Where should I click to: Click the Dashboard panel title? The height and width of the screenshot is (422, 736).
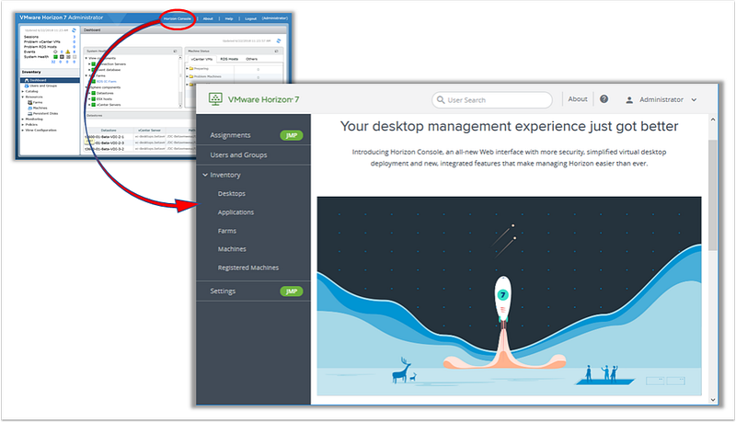pos(92,30)
